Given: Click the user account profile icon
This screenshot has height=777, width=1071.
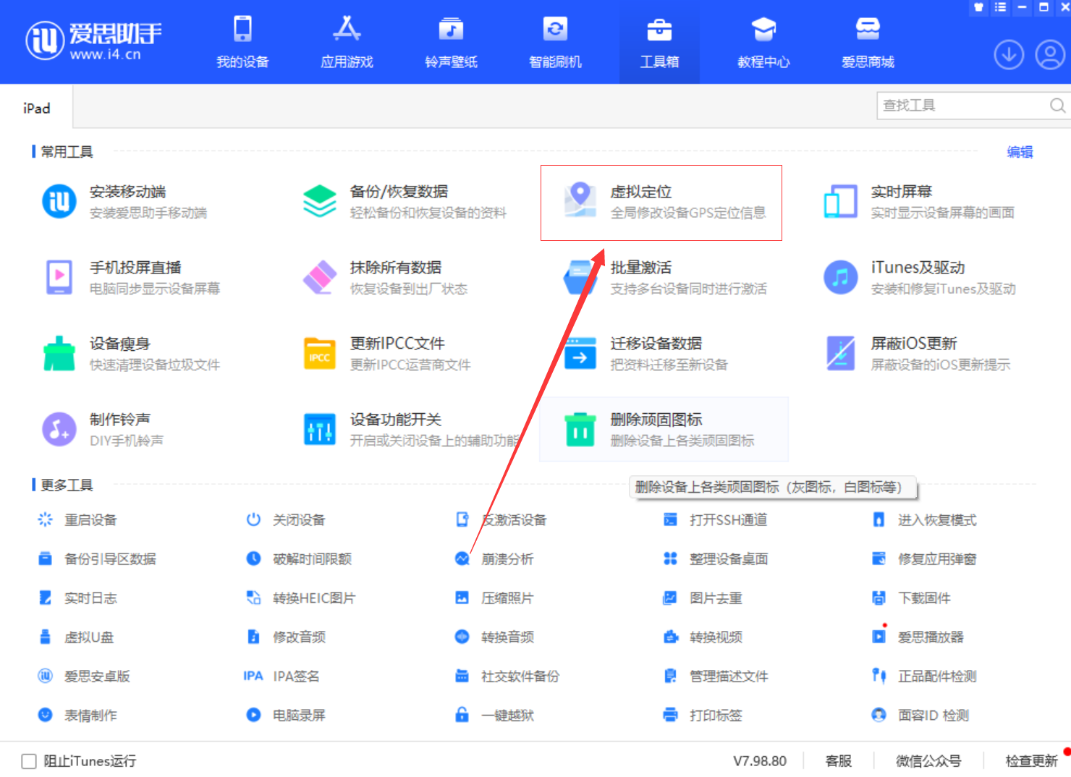Looking at the screenshot, I should pyautogui.click(x=1049, y=55).
